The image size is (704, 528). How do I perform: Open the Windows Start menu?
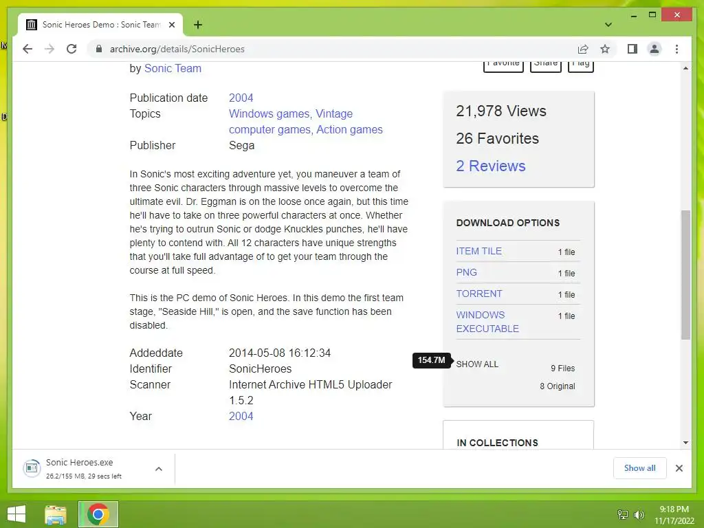pos(16,514)
